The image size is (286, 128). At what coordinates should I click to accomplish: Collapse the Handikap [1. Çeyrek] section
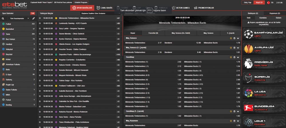[238, 111]
